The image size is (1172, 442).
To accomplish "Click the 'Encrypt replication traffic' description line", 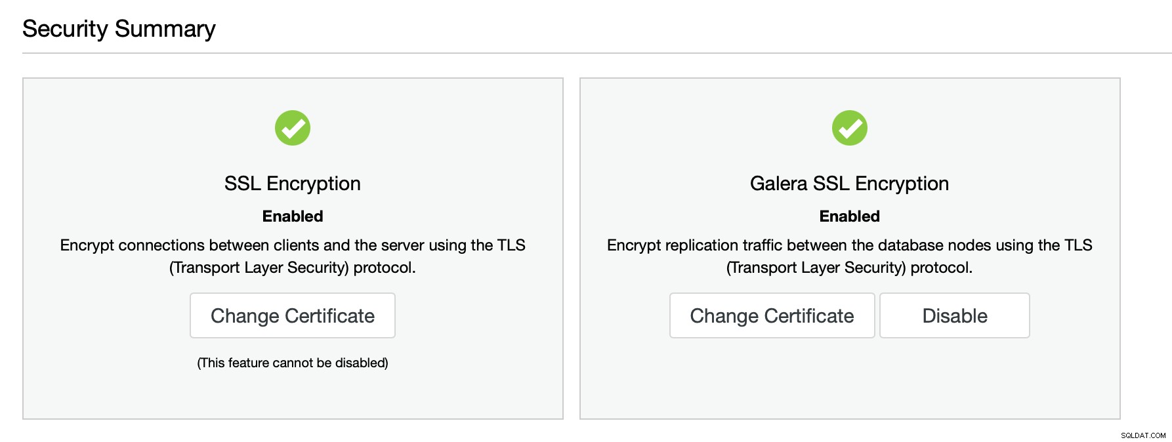I will pos(850,245).
